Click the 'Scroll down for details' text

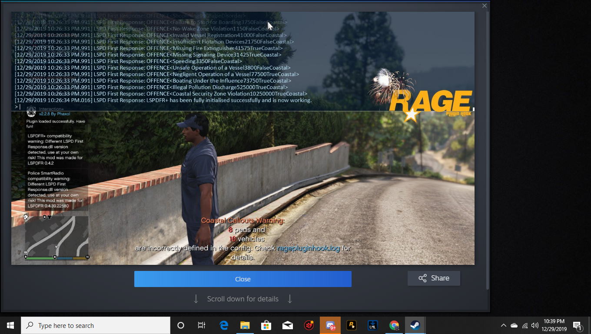[x=242, y=299]
